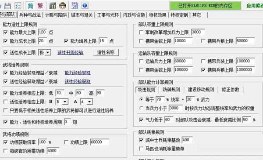Viewport: 263px width, 160px height.
Task: Switch to 兵种与战法 tab
Action: (x=30, y=15)
